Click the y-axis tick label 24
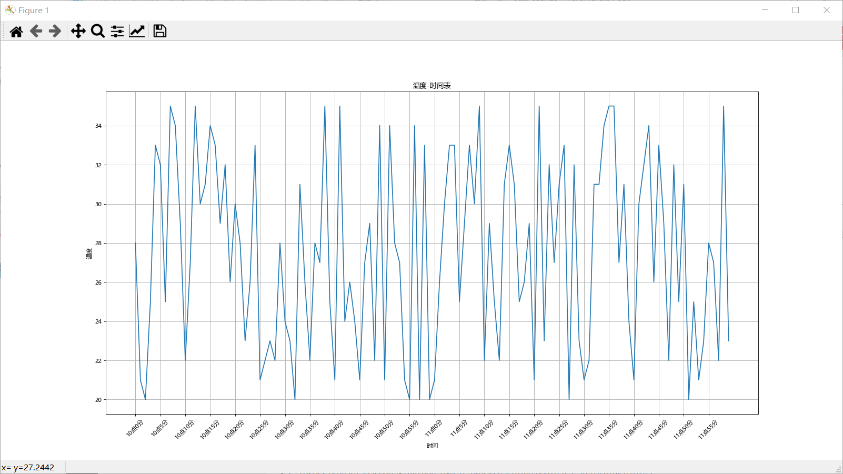Image resolution: width=843 pixels, height=474 pixels. [98, 321]
